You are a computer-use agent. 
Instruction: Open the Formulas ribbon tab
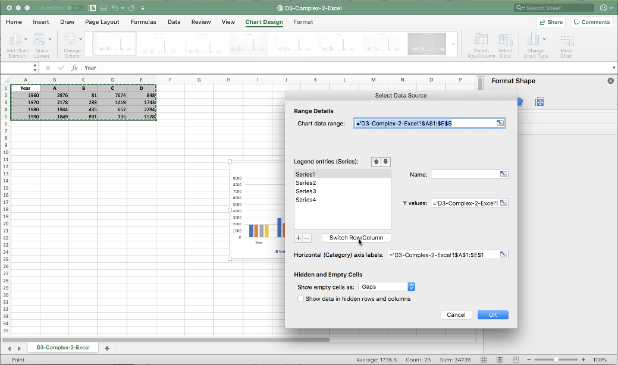[x=143, y=22]
